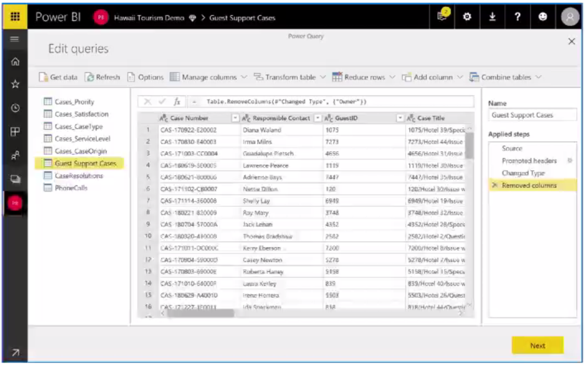This screenshot has width=585, height=365.
Task: Open the Promoted headers step settings gear
Action: (570, 161)
